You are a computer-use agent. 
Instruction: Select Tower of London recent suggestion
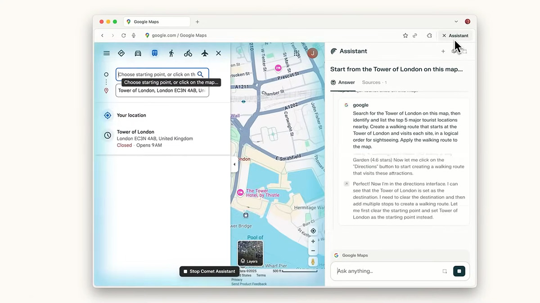click(162, 138)
